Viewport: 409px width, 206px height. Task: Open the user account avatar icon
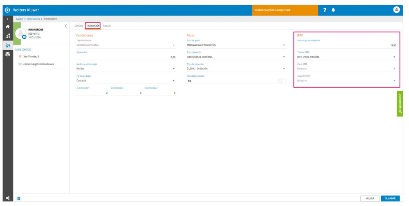[396, 10]
